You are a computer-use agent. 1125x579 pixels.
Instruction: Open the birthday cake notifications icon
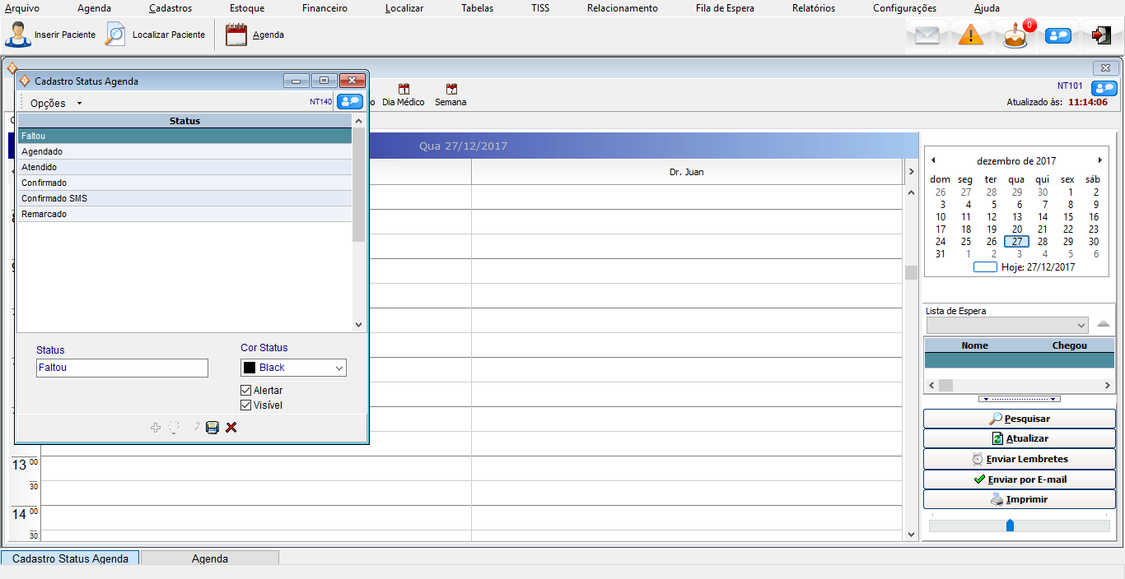1015,36
